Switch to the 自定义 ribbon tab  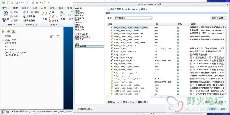pyautogui.click(x=25, y=8)
